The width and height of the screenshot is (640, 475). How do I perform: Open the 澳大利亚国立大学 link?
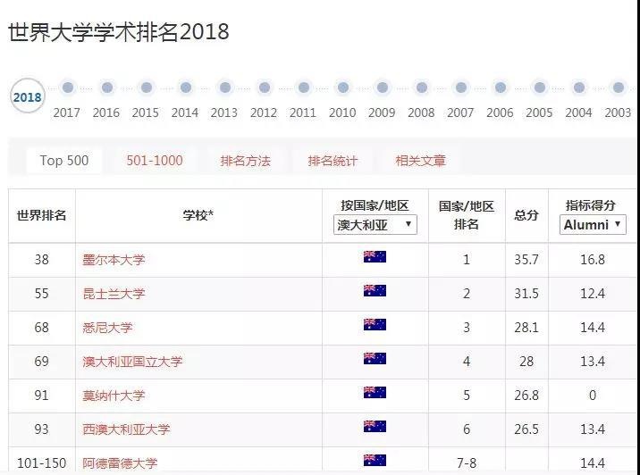(x=132, y=362)
